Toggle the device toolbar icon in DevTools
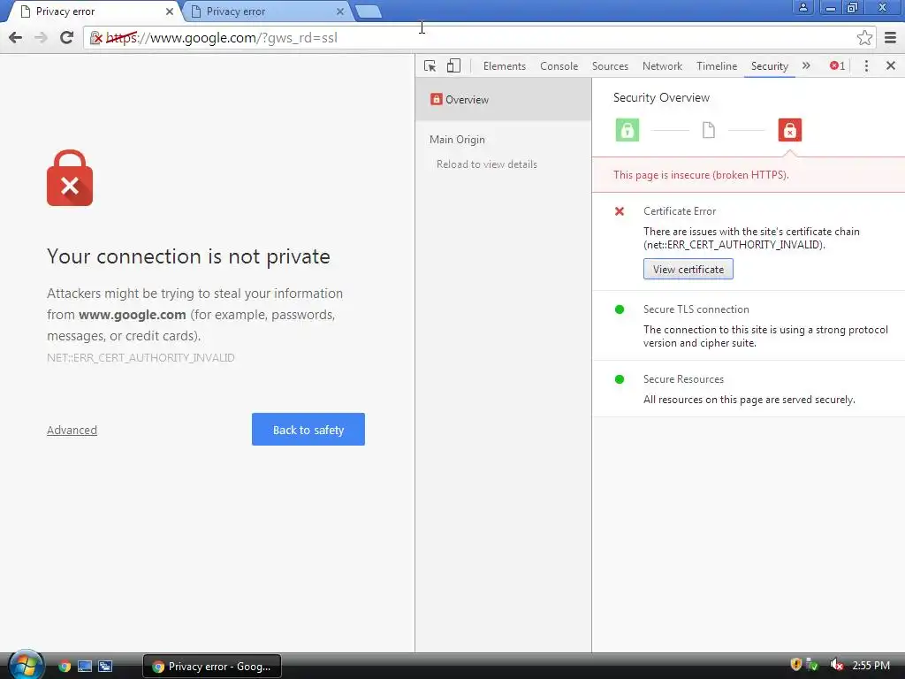This screenshot has width=905, height=679. (453, 65)
